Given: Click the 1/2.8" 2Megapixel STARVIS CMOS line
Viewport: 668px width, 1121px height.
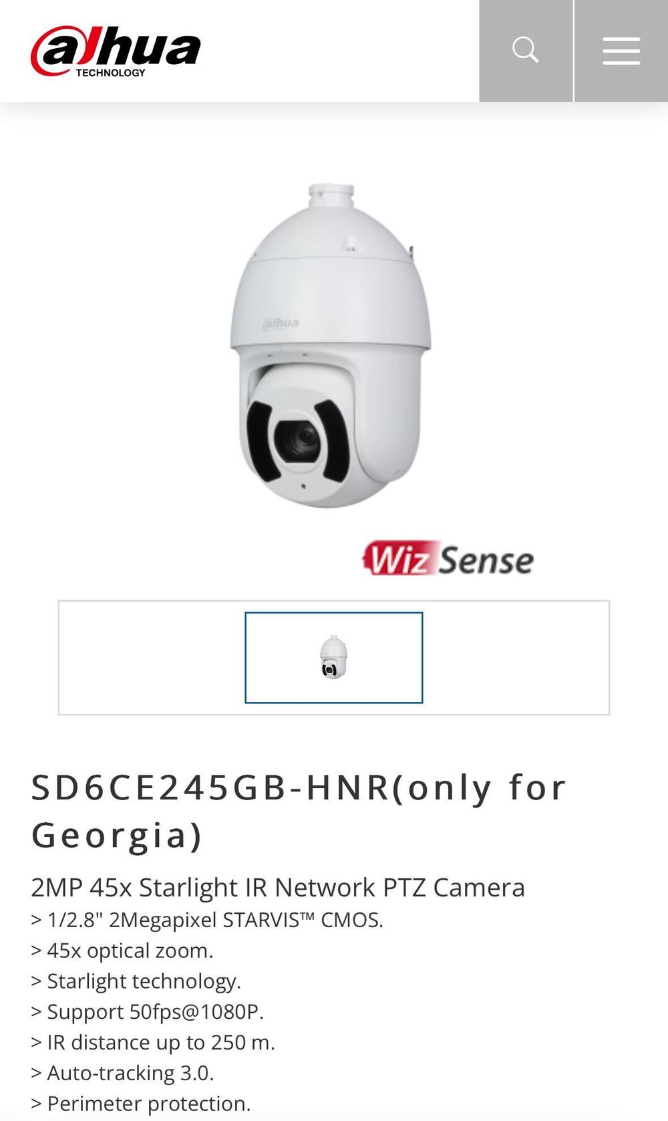Looking at the screenshot, I should (207, 920).
